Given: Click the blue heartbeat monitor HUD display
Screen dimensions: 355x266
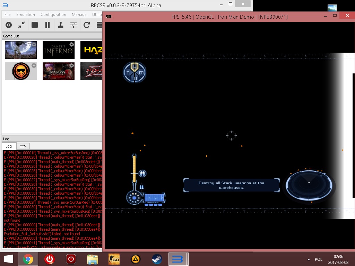Looking at the screenshot, I should 154,198.
